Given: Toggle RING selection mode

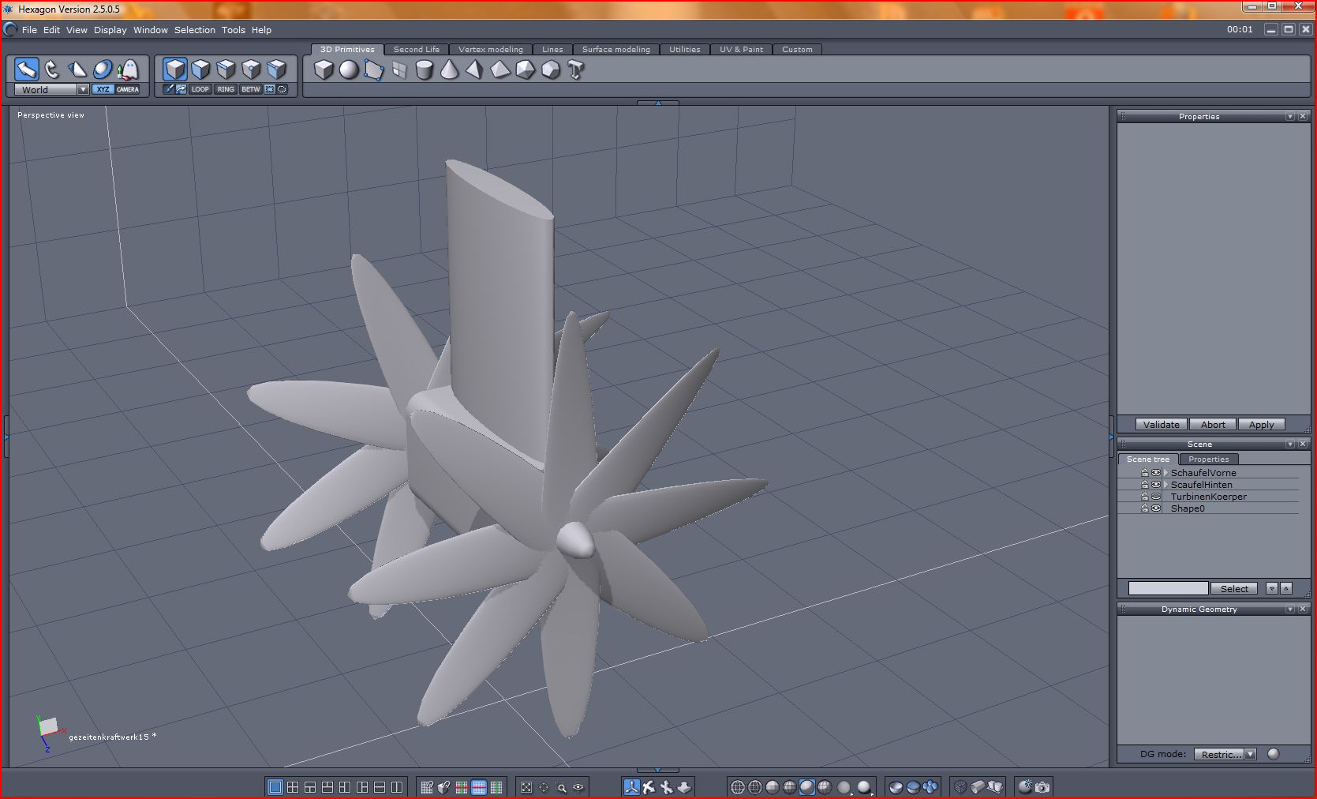Looking at the screenshot, I should point(226,90).
